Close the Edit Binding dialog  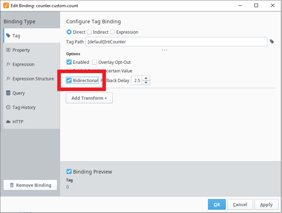[x=272, y=5]
